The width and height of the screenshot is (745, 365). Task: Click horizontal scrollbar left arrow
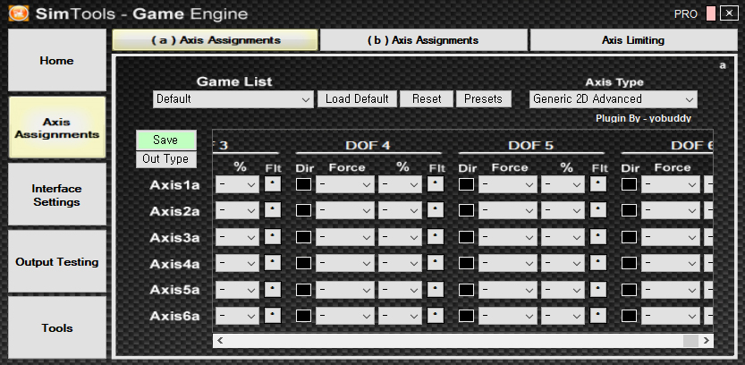(x=220, y=340)
